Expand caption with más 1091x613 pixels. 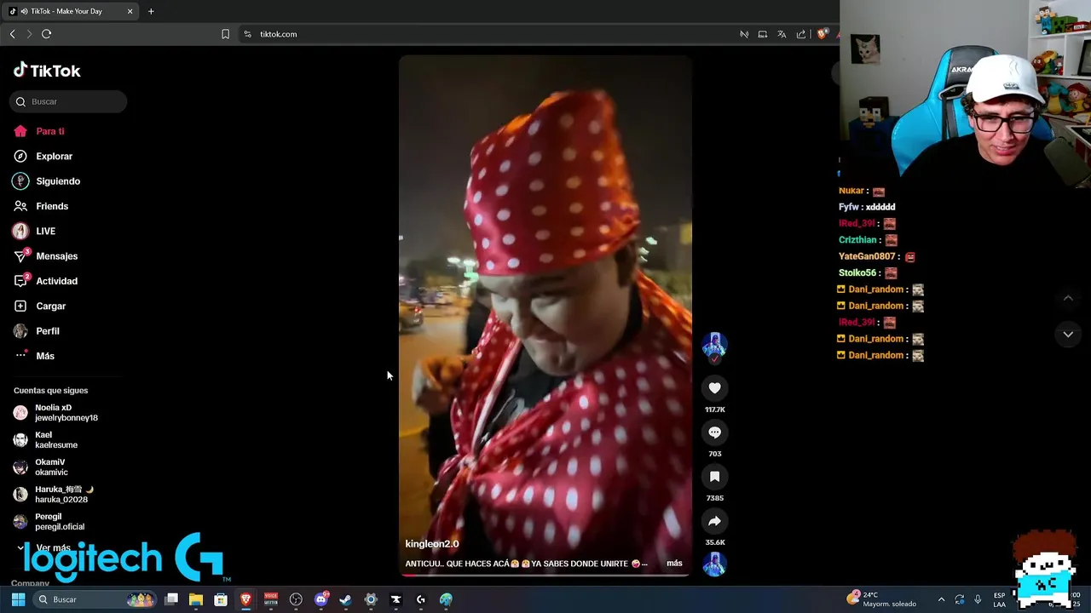coord(674,563)
